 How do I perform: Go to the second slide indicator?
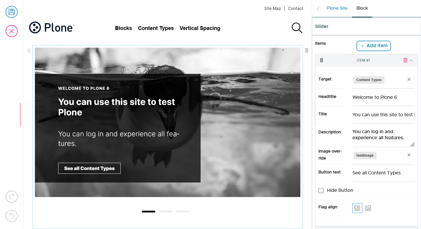tap(166, 212)
